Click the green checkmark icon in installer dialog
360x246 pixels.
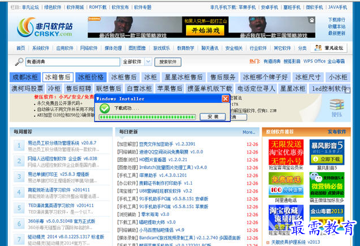105,108
